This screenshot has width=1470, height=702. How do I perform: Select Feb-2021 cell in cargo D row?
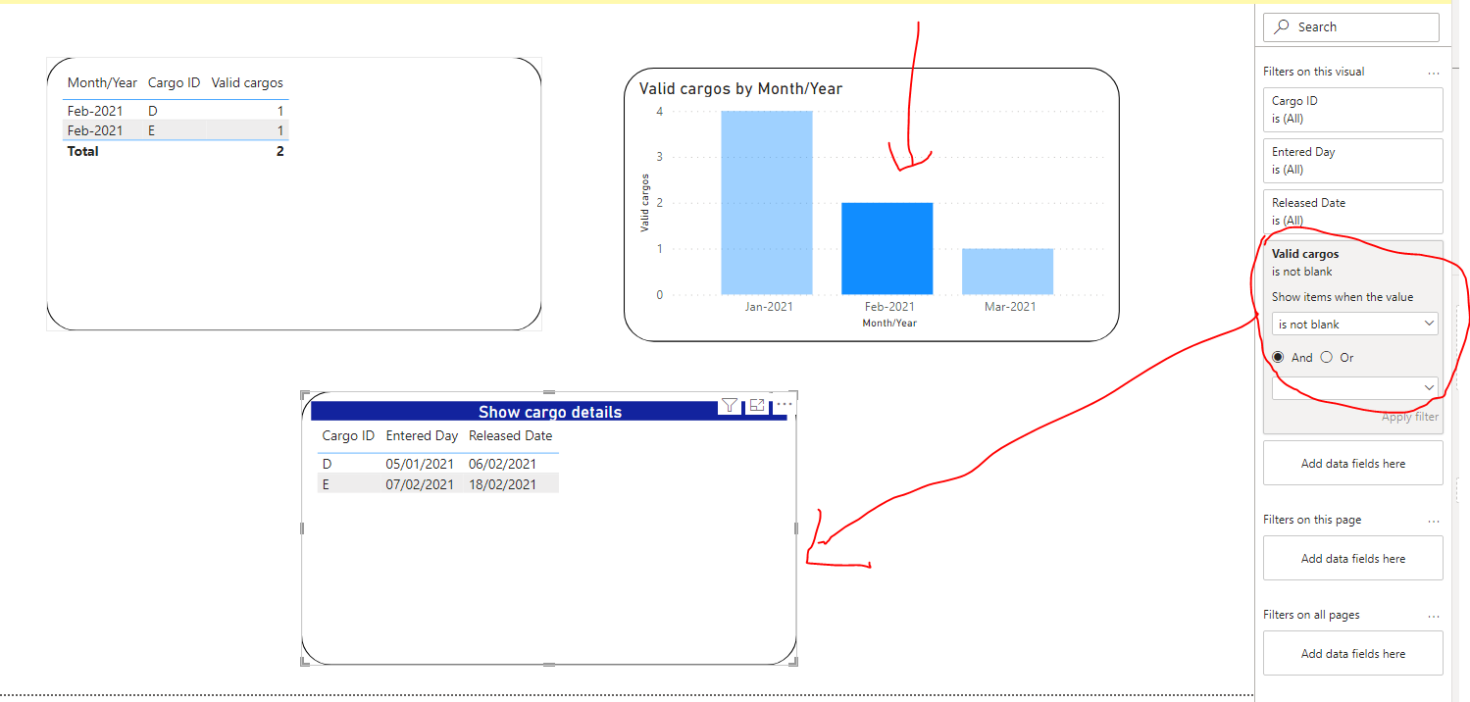[95, 111]
